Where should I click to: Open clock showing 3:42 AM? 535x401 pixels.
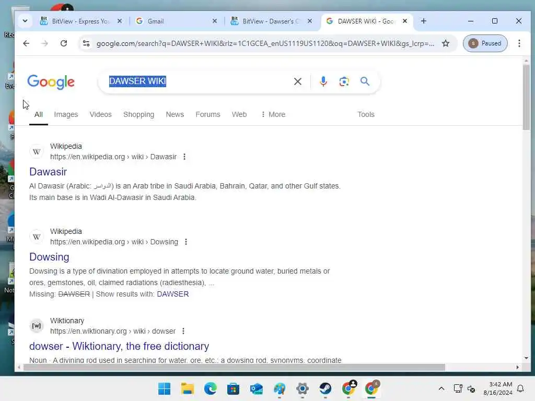[x=498, y=388]
